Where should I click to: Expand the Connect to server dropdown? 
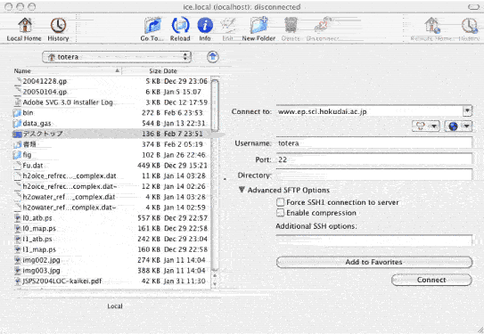tap(467, 111)
